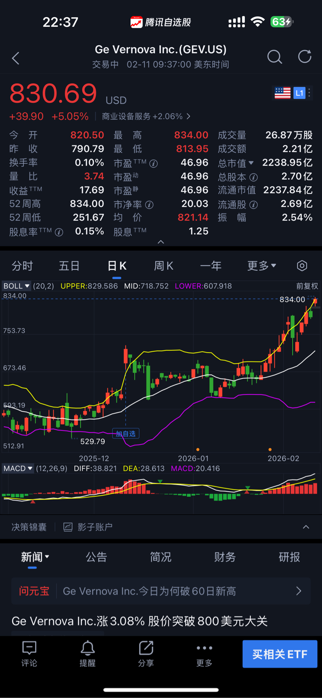Select the 日K chart tab
322x698 pixels.
117,265
